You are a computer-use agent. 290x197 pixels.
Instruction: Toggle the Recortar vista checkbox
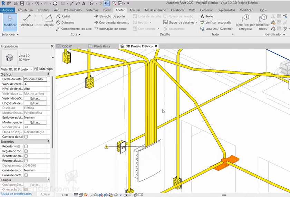pos(26,147)
